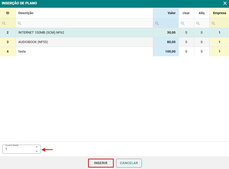Increase Quantidade with the up arrow

click(37, 147)
